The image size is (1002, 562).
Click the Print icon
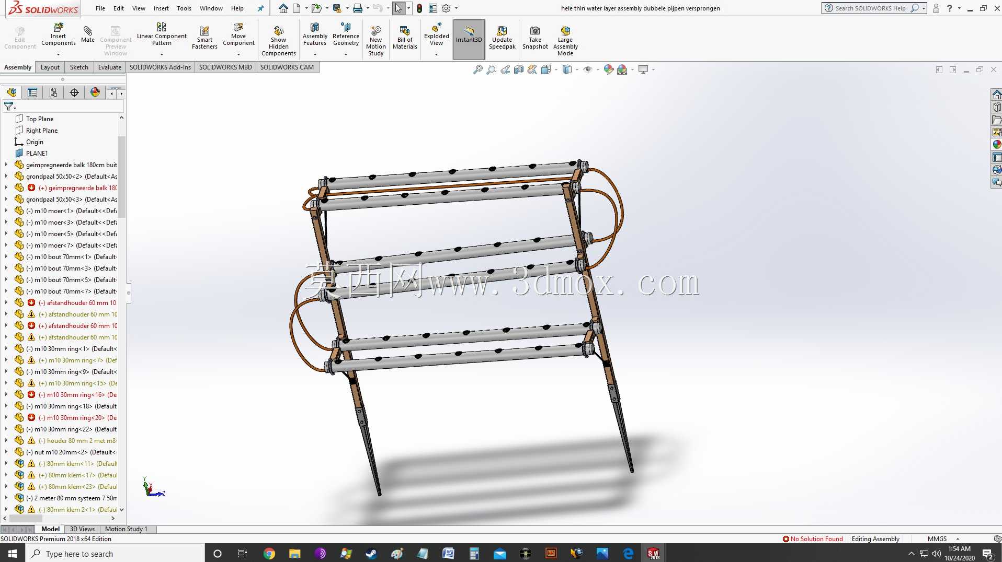[358, 8]
